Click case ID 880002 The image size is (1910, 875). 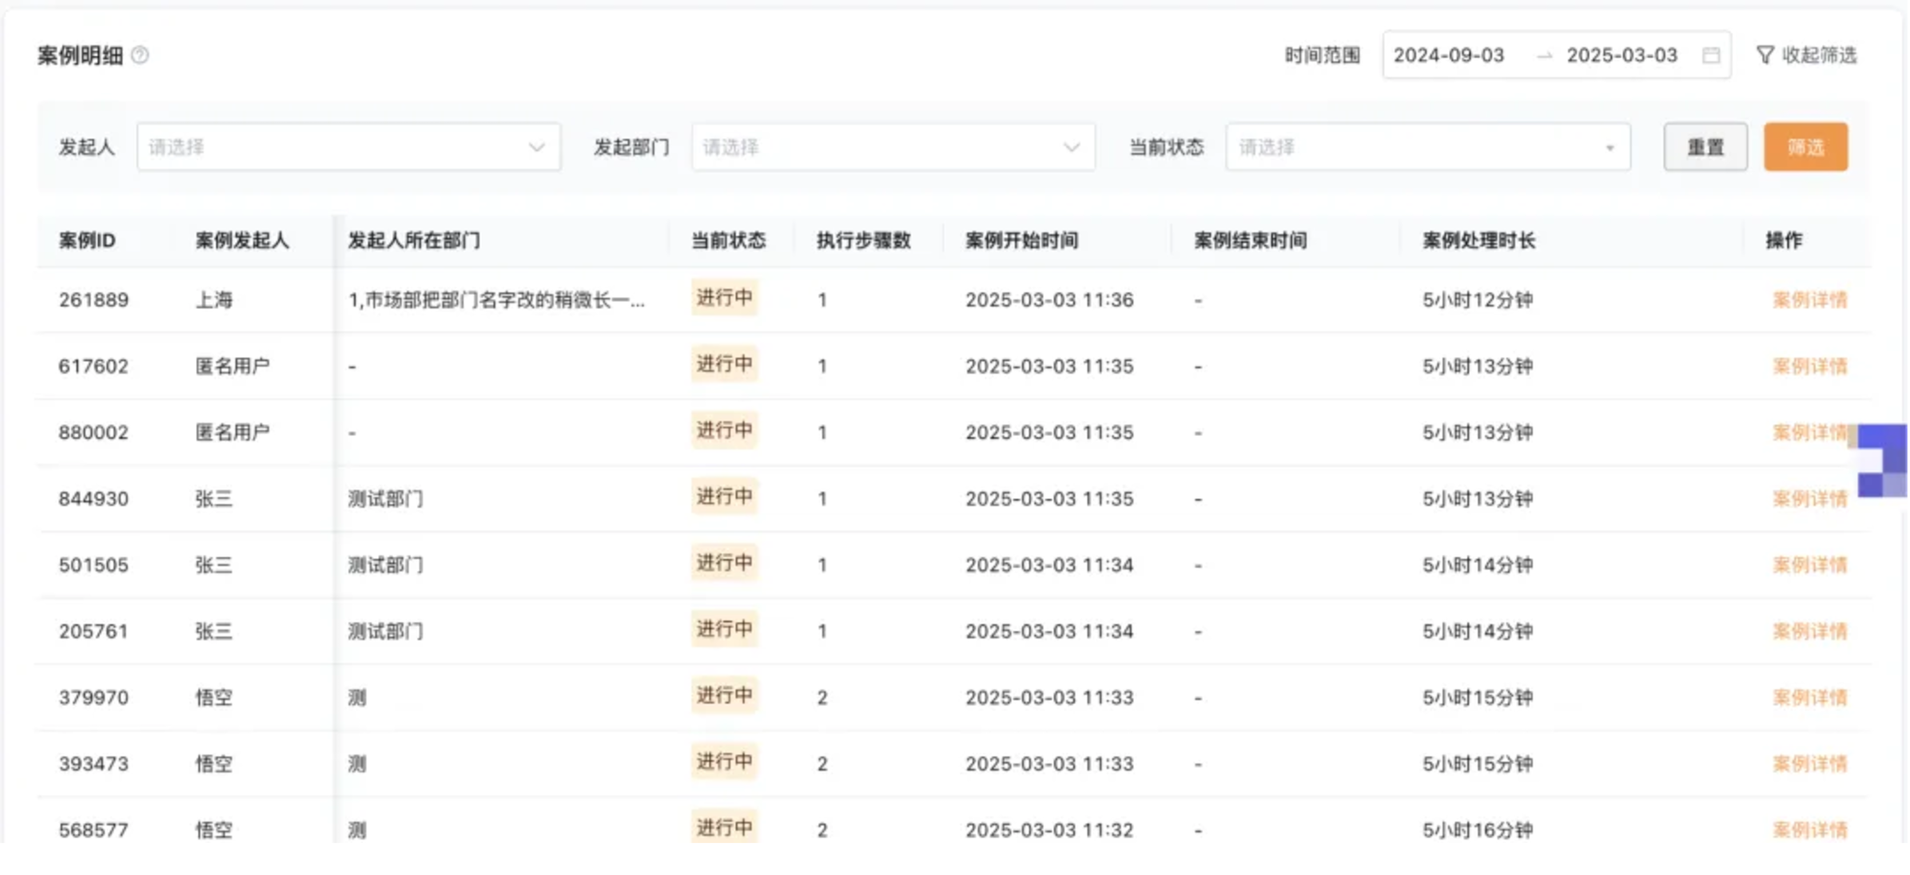point(94,433)
